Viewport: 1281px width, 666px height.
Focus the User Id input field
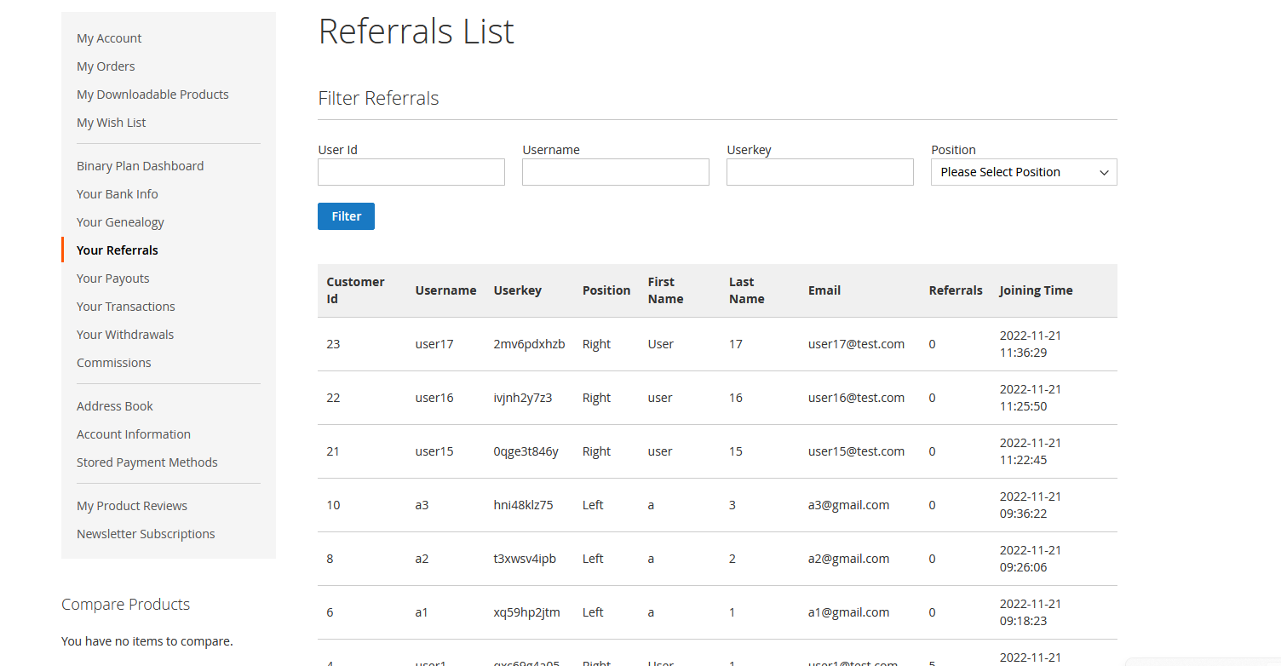tap(411, 172)
